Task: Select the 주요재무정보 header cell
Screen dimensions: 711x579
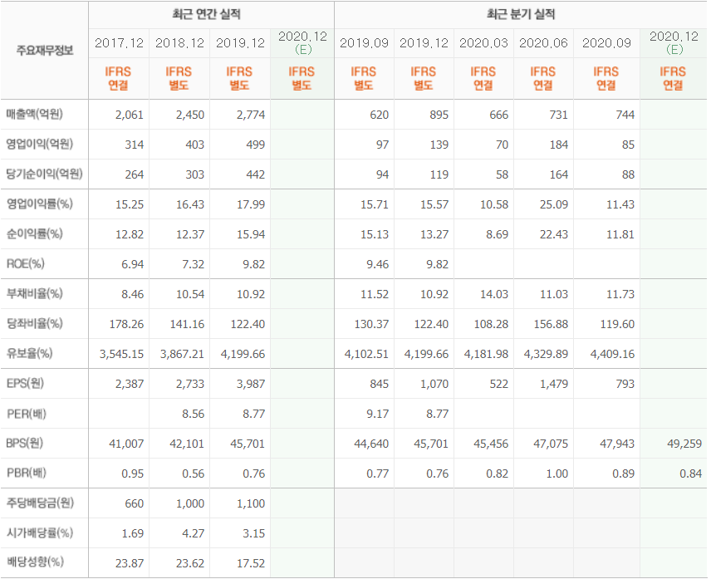Action: click(45, 50)
